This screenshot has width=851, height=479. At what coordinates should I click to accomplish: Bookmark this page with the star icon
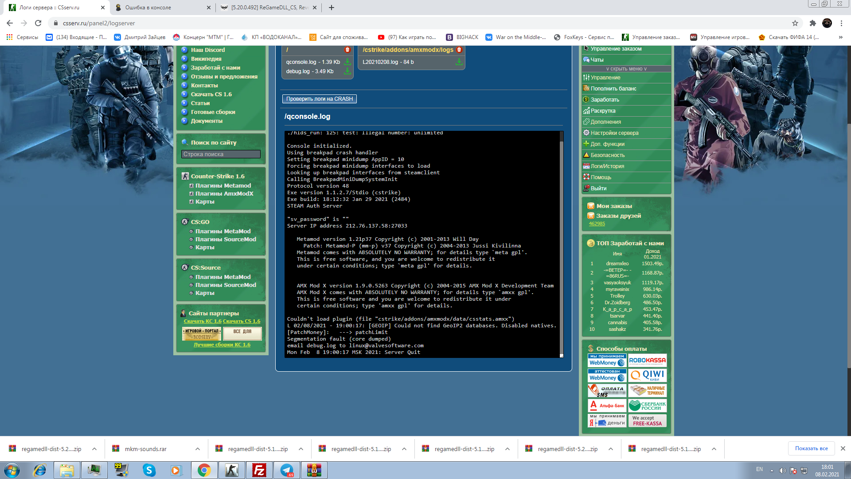795,23
